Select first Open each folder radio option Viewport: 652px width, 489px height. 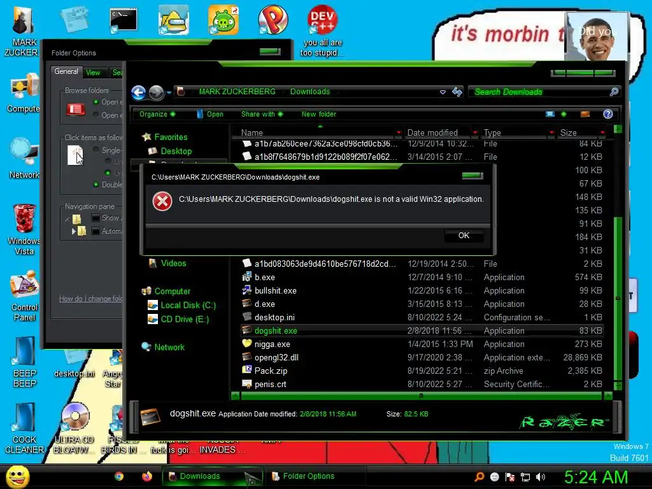click(x=96, y=102)
